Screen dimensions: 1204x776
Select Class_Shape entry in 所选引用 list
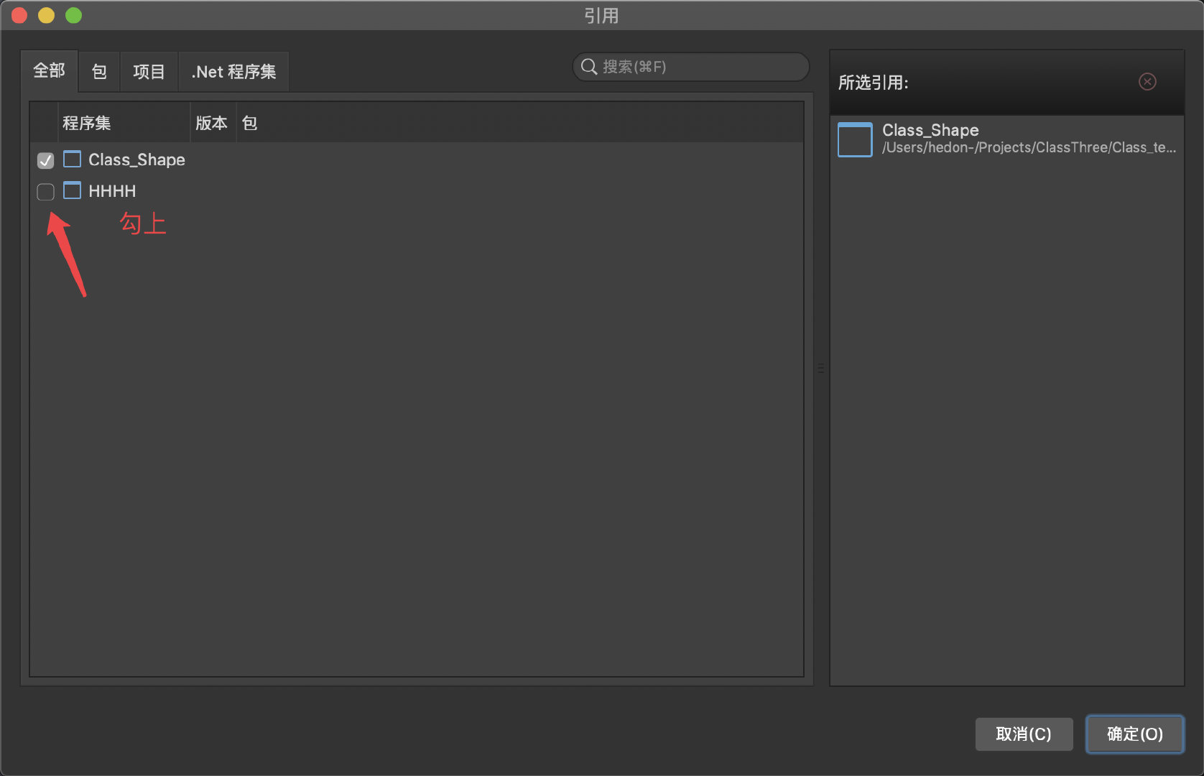(1007, 139)
